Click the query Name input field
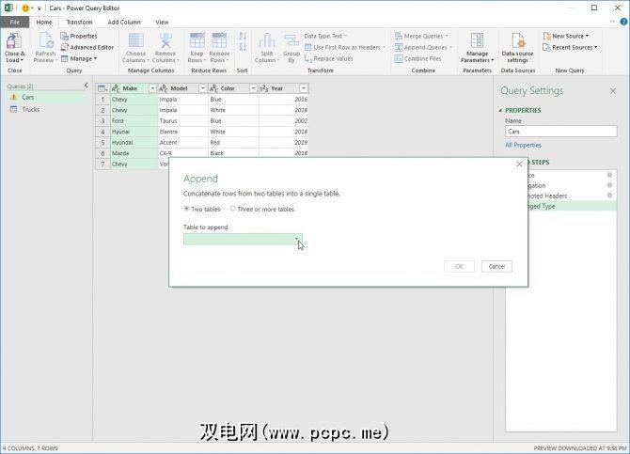Screen dimensions: 630x454 coord(561,132)
